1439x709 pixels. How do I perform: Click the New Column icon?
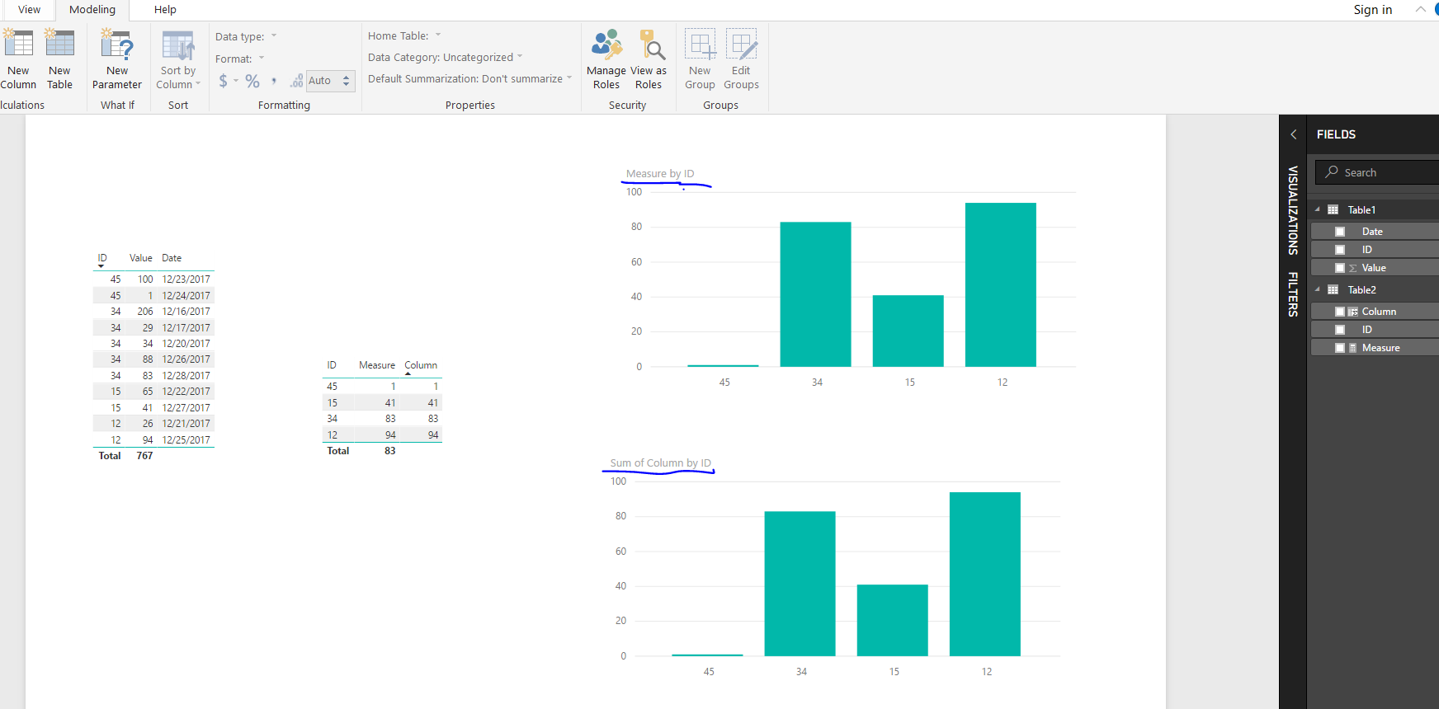pos(18,44)
